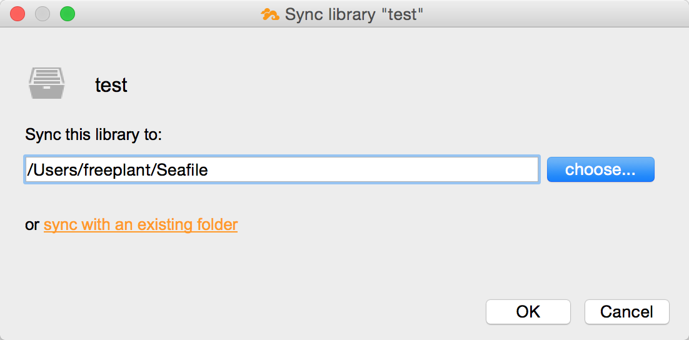
Task: Click blank space inside the path field
Action: click(x=373, y=169)
